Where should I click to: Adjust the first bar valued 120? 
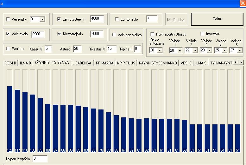tap(10, 111)
